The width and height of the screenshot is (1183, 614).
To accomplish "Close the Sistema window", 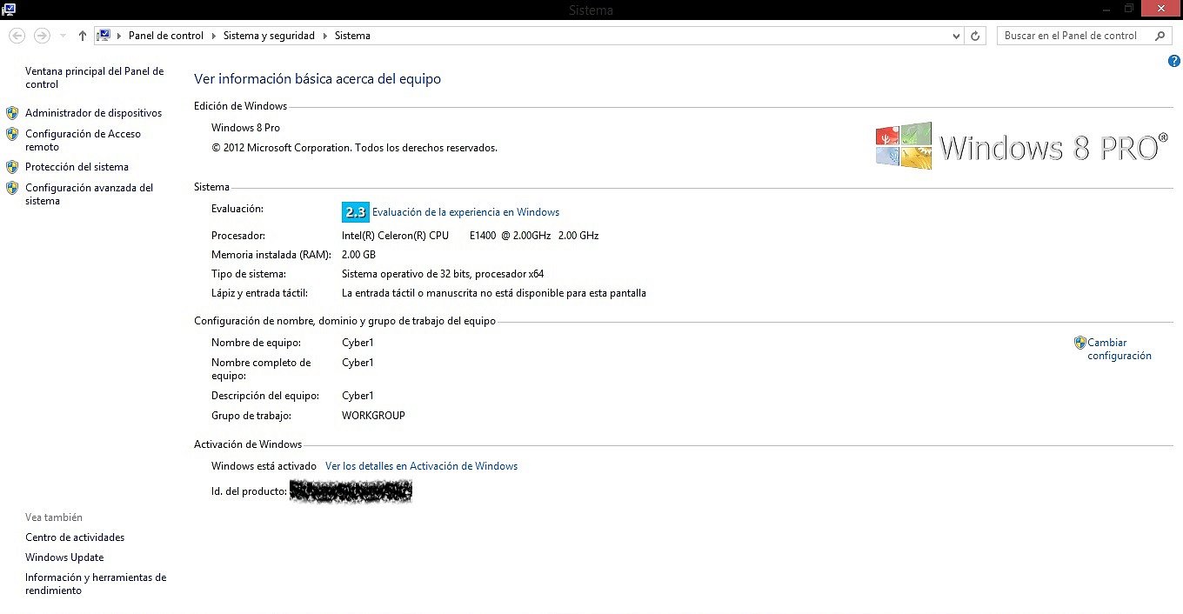I will tap(1163, 9).
